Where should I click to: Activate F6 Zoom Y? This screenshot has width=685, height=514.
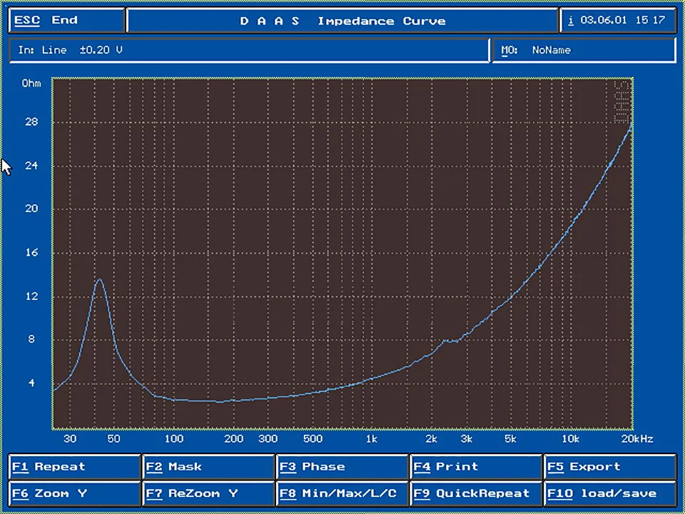coord(74,494)
